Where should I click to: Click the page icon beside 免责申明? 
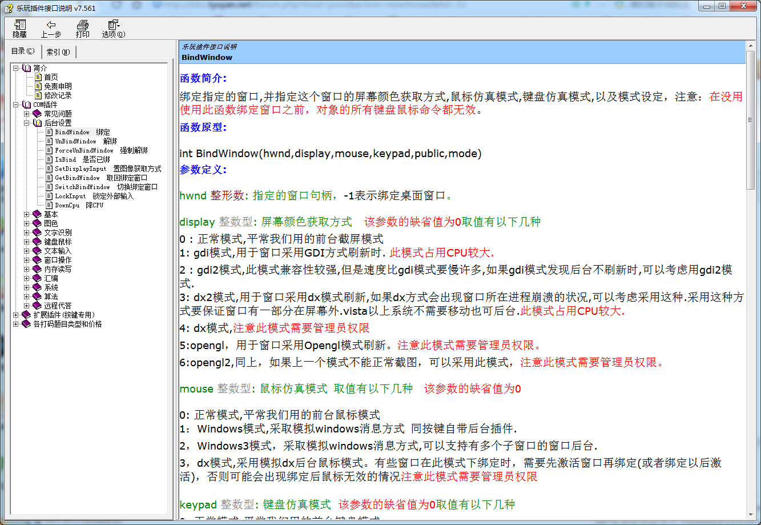click(x=38, y=86)
